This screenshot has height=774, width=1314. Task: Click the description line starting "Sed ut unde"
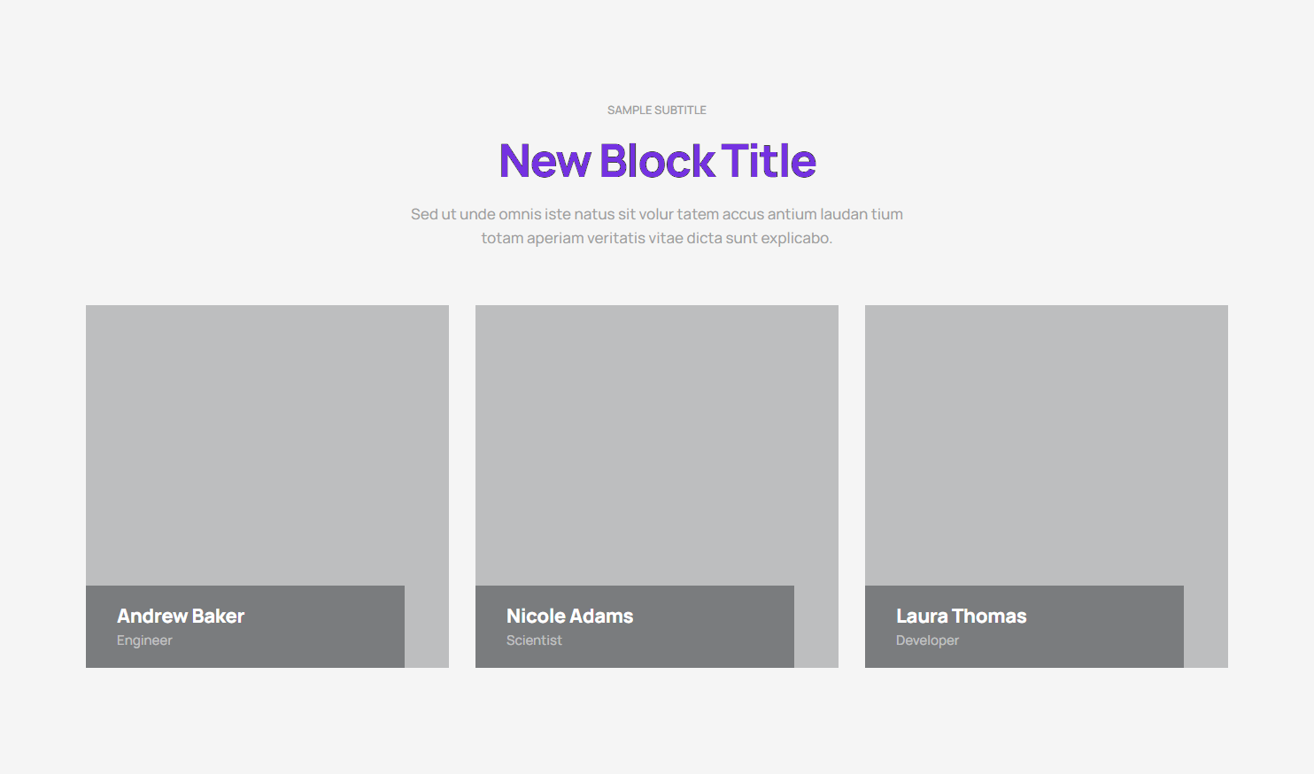(x=656, y=214)
